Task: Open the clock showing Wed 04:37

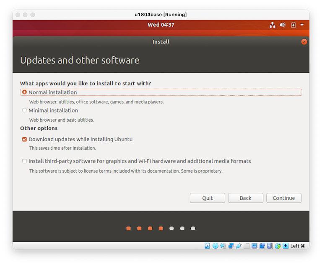Action: point(161,25)
